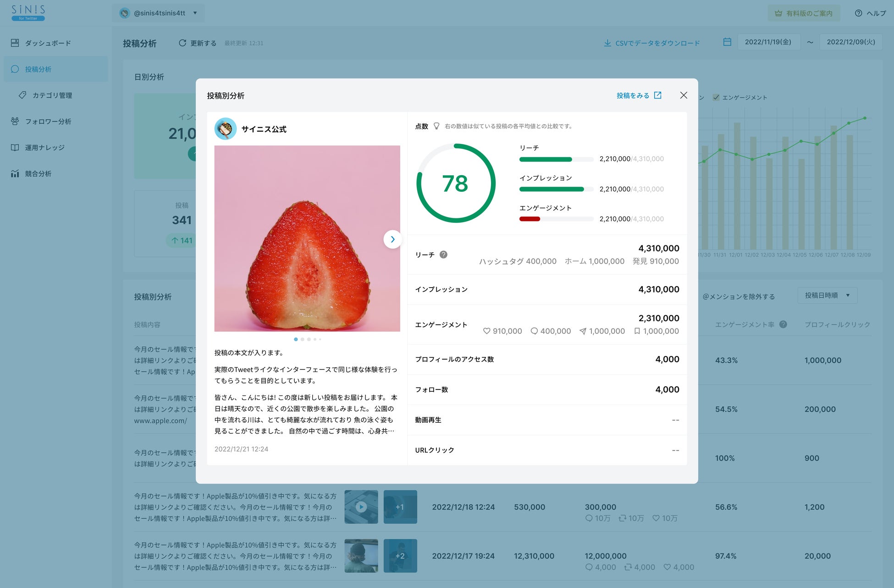Image resolution: width=894 pixels, height=588 pixels.
Task: Open ダッシュボード in the sidebar
Action: pyautogui.click(x=48, y=43)
